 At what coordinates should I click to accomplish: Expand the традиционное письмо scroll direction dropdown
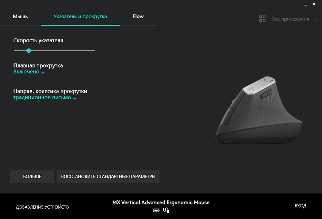(45, 97)
